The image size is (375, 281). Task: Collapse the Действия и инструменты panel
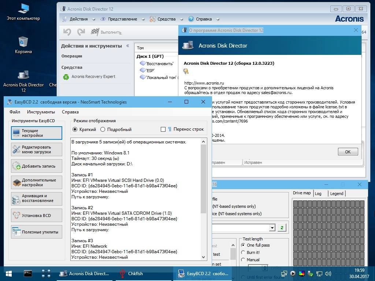(128, 46)
